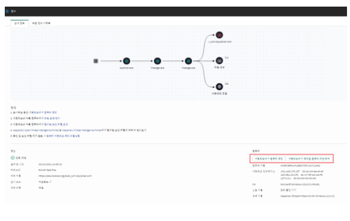This screenshot has height=221, width=350.
Task: Click the eicar.com label under the red node
Action: [x=220, y=42]
